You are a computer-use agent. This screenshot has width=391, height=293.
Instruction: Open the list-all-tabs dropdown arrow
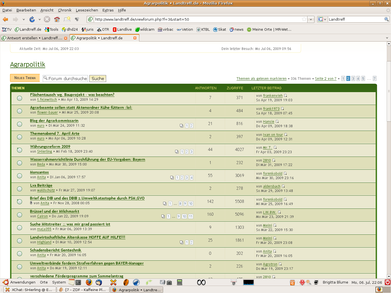[387, 38]
